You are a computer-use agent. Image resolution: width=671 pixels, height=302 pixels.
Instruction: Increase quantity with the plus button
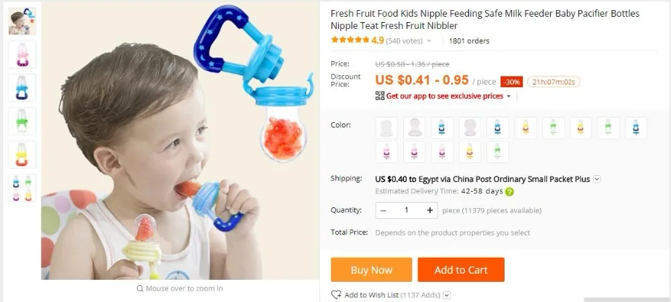(x=429, y=210)
